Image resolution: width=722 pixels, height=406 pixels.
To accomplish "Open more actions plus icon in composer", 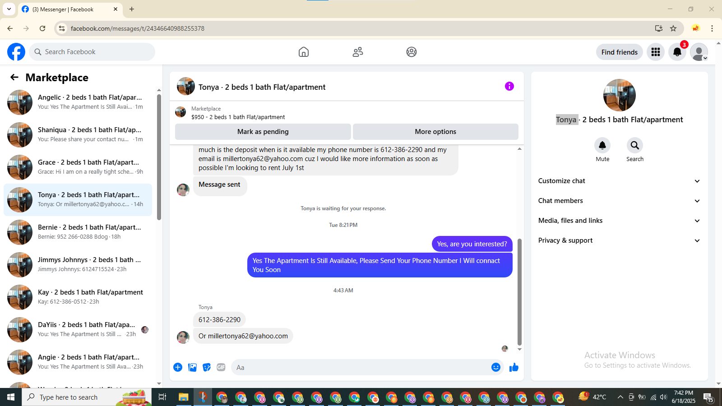I will coord(178,367).
